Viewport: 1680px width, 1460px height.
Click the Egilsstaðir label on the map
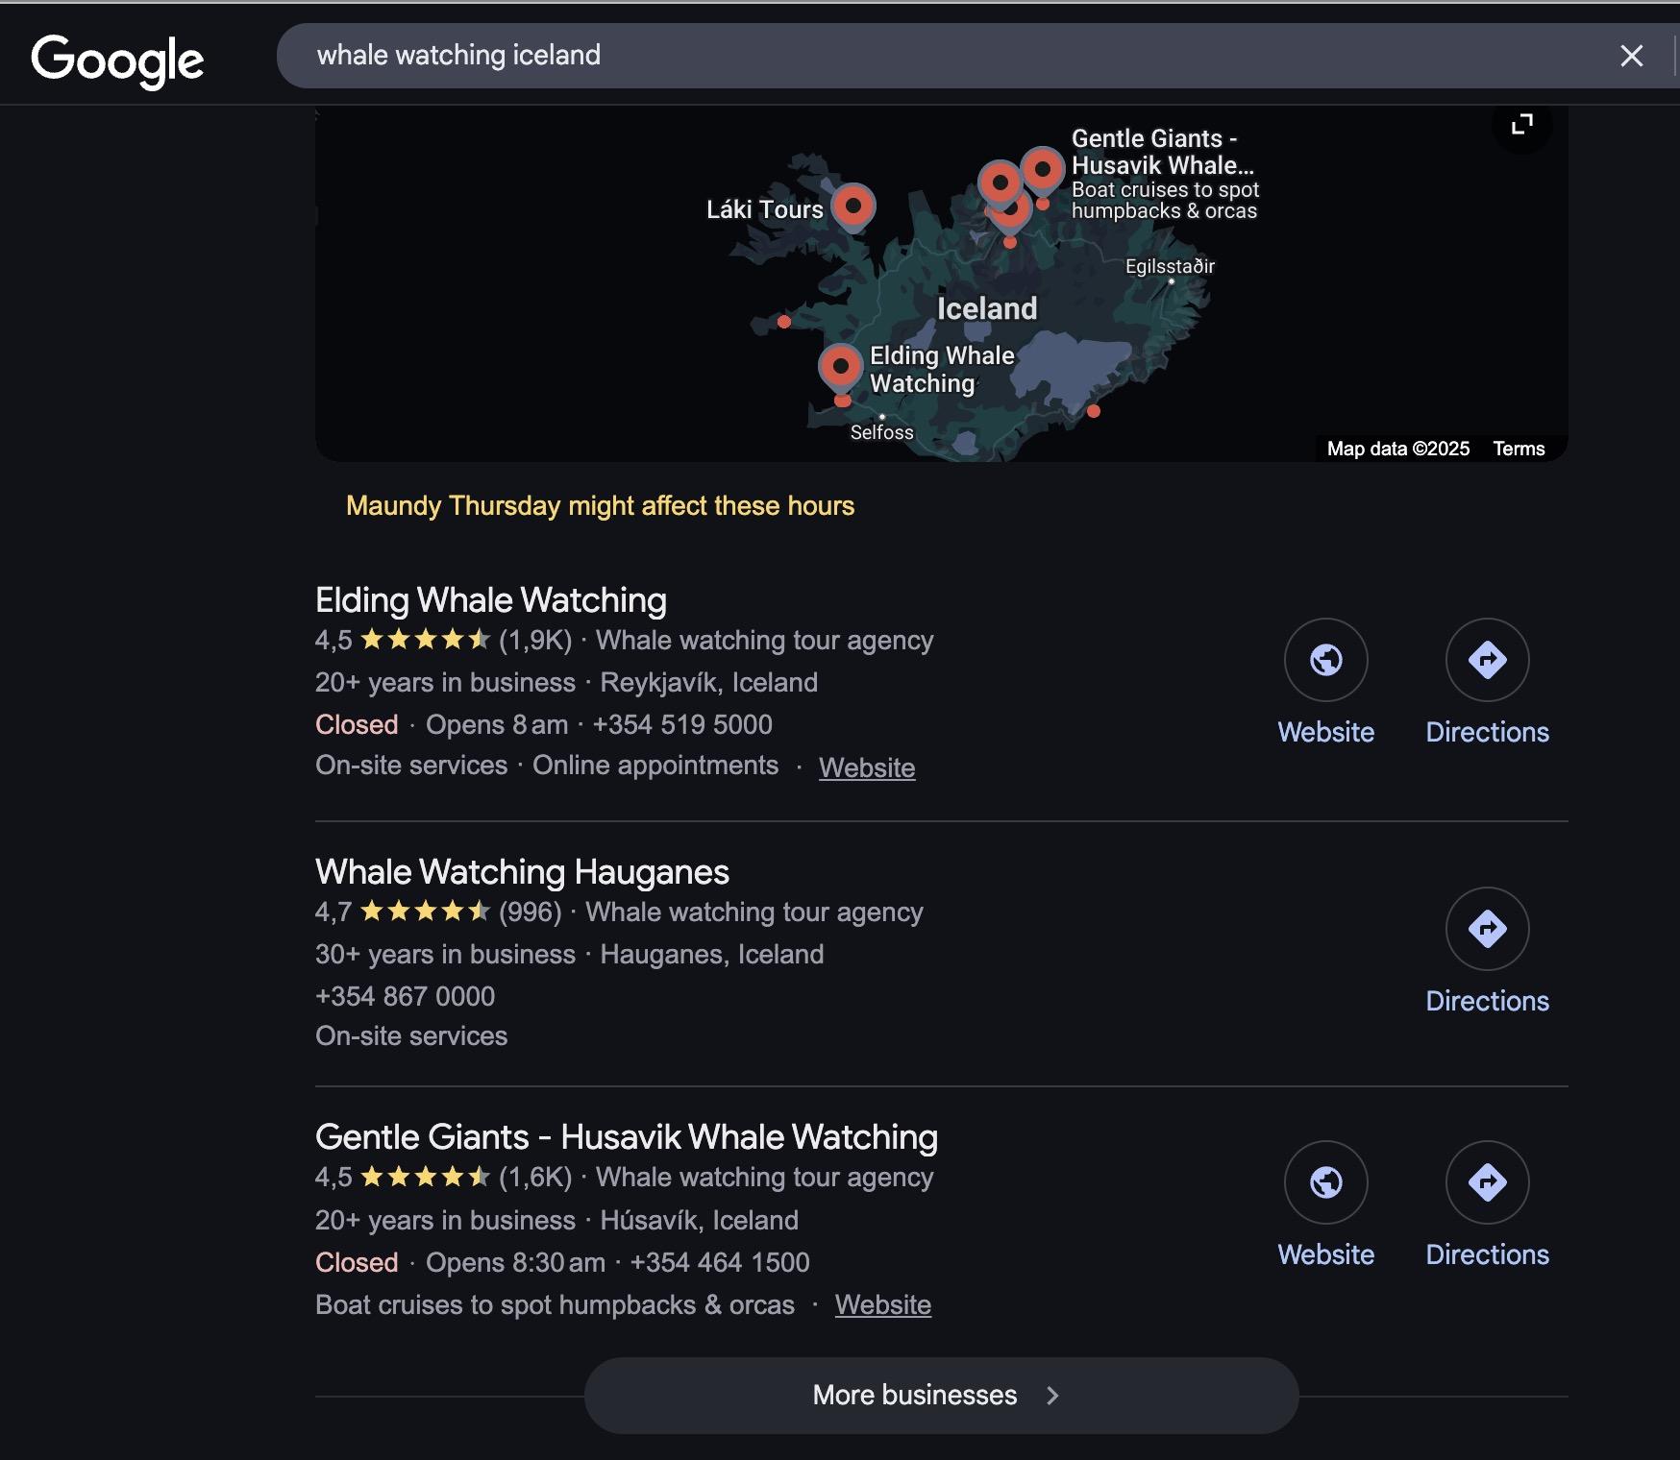point(1170,266)
